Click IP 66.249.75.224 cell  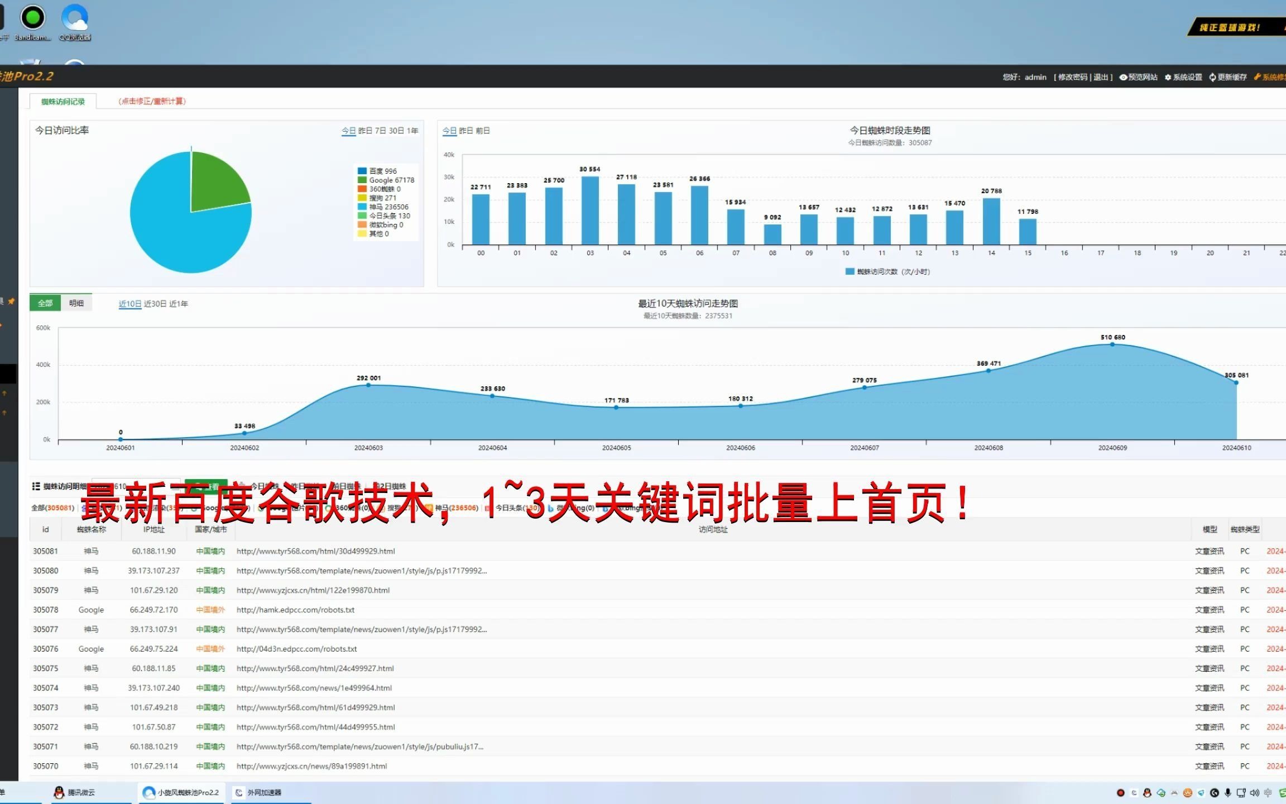tap(153, 649)
